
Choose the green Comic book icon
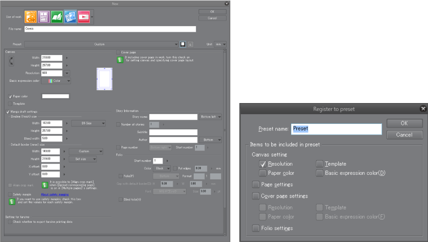pos(57,17)
